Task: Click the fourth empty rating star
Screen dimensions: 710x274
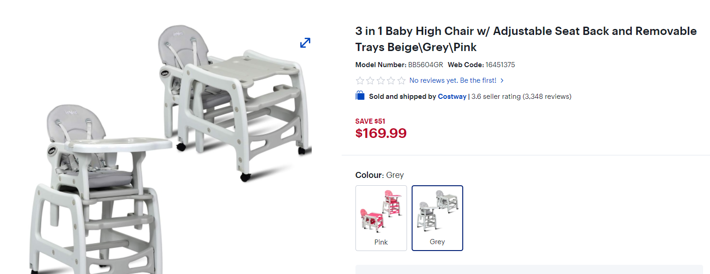Action: coord(391,80)
